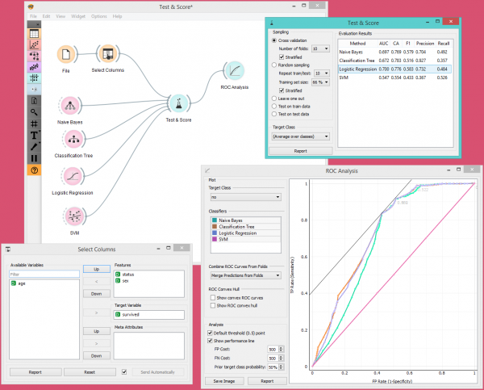Open the Average over classes dropdown
This screenshot has width=484, height=390.
coord(301,136)
